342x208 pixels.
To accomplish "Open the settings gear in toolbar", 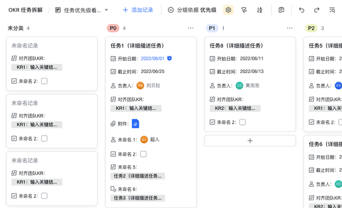I will point(228,10).
